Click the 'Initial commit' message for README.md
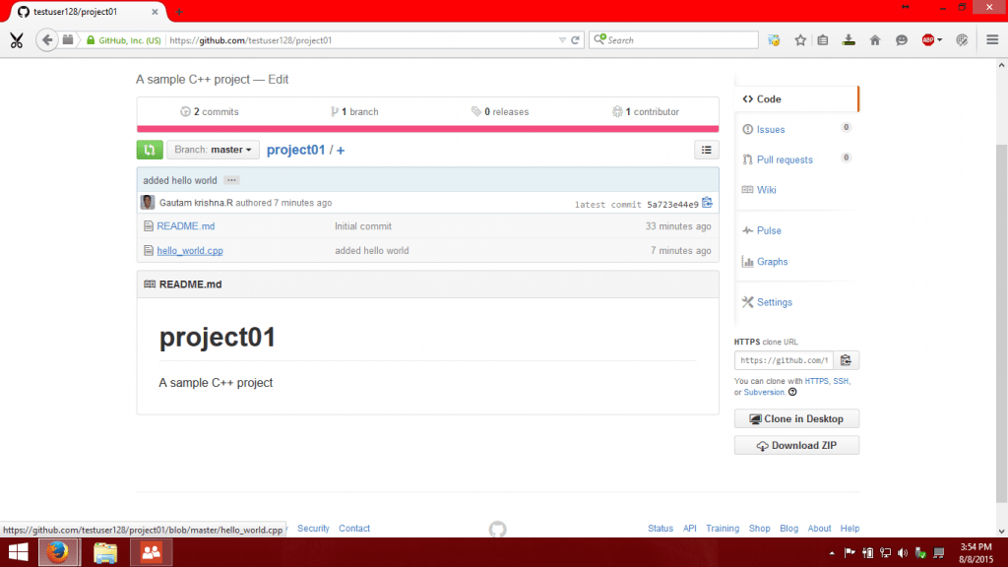Screen dimensions: 1008x567 (362, 226)
